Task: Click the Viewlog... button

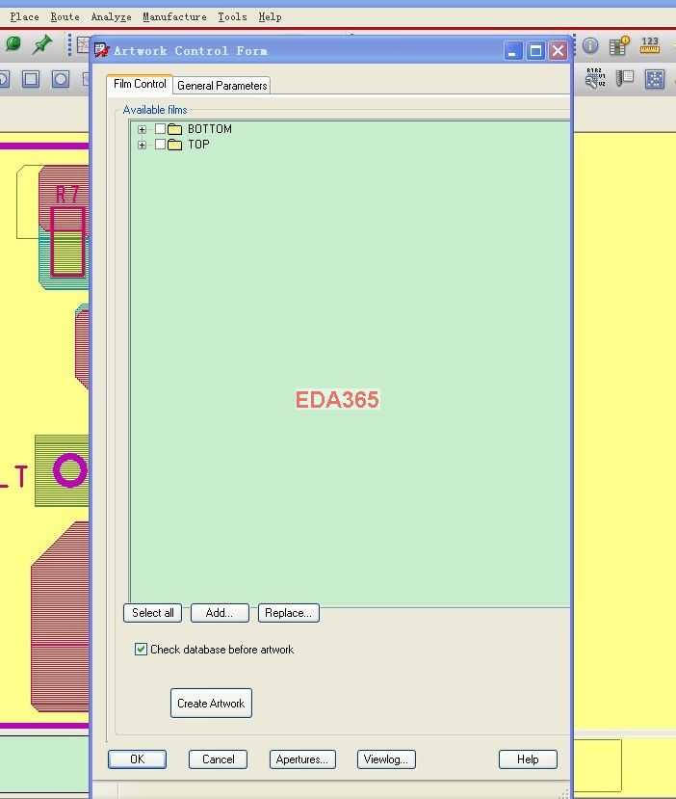Action: [386, 759]
